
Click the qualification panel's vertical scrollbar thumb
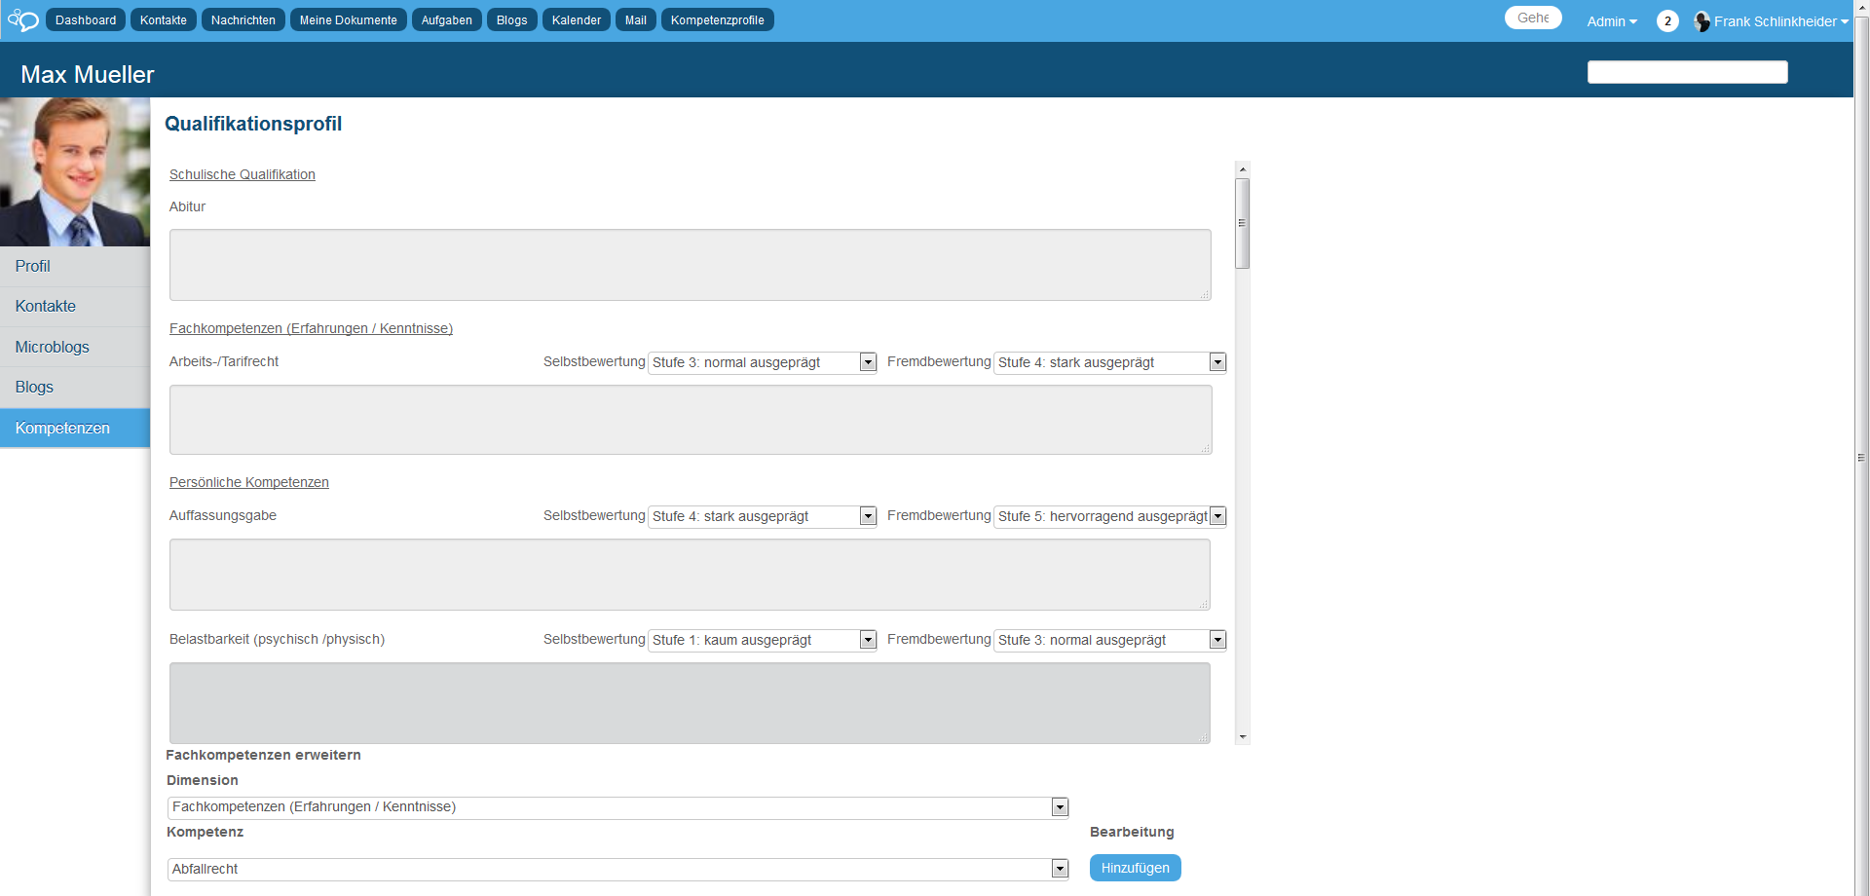[x=1242, y=223]
